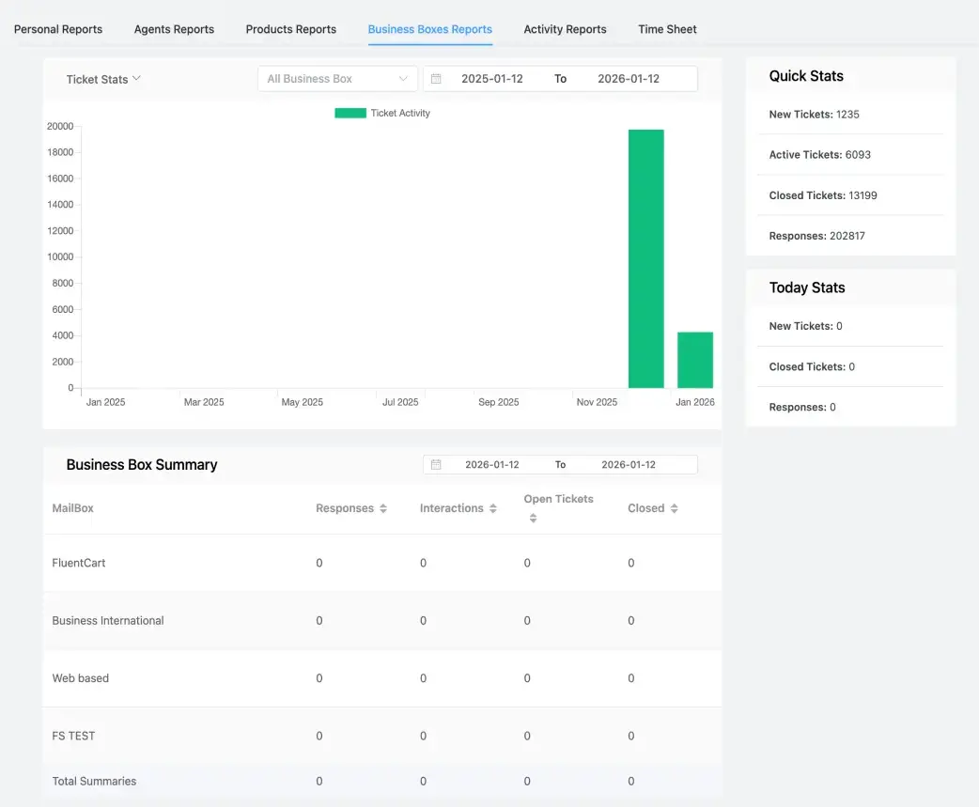The width and height of the screenshot is (979, 807).
Task: Open the Personal Reports tab
Action: (x=58, y=29)
